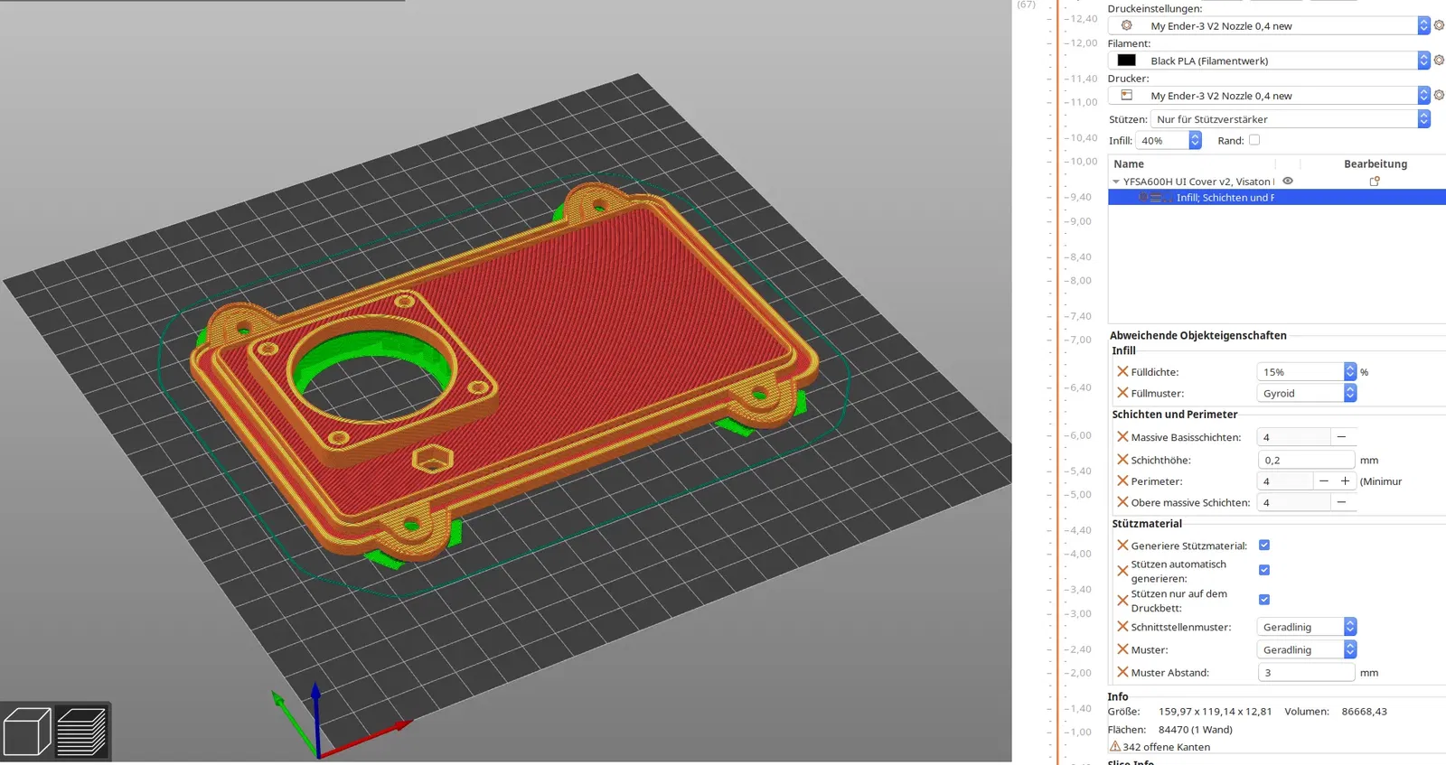
Task: Select the Infill; Schichten und Perimeter row
Action: pos(1277,197)
